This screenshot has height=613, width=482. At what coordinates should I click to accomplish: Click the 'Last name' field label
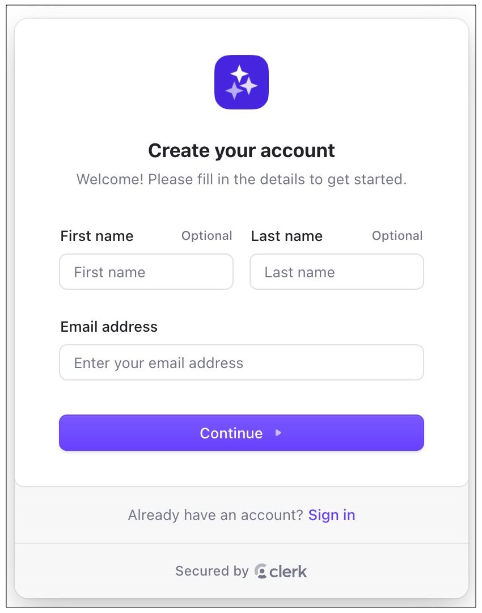tap(287, 236)
